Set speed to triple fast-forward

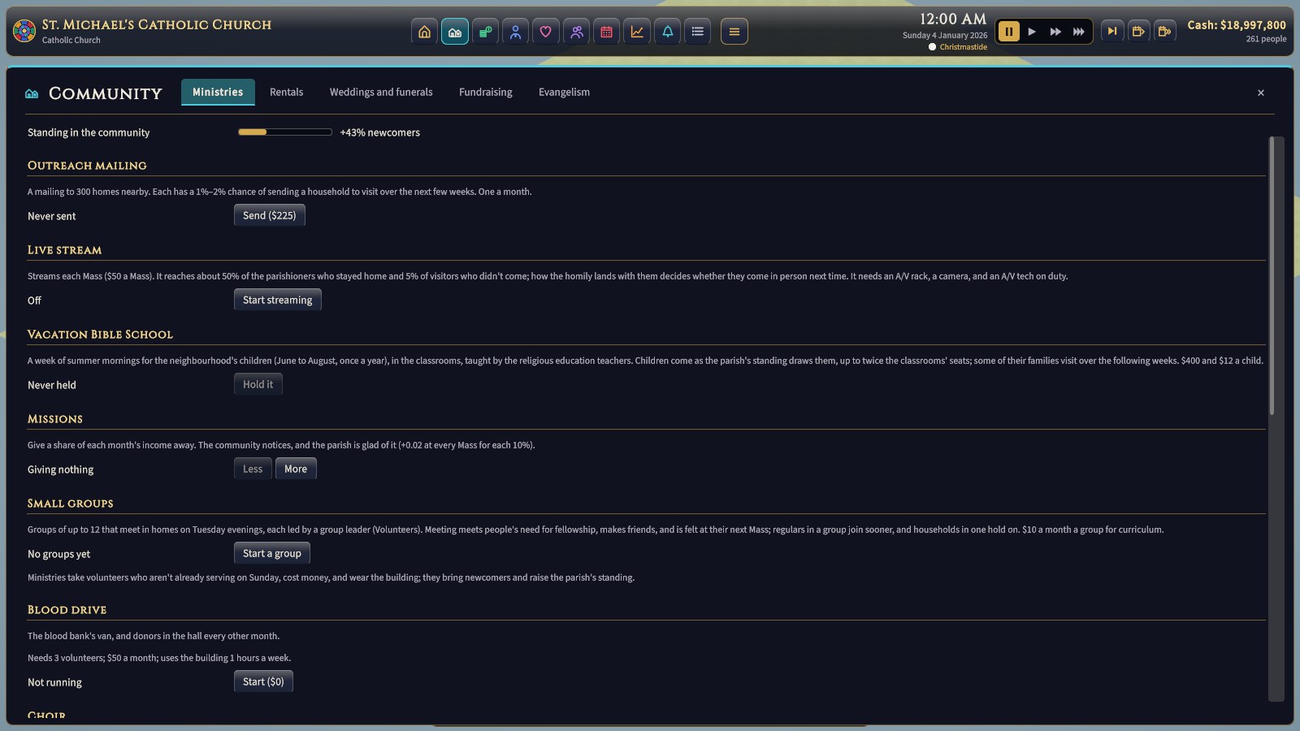[1078, 32]
